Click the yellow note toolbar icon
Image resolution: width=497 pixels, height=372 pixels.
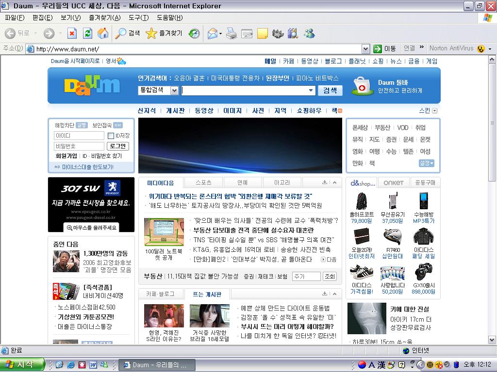tap(263, 33)
